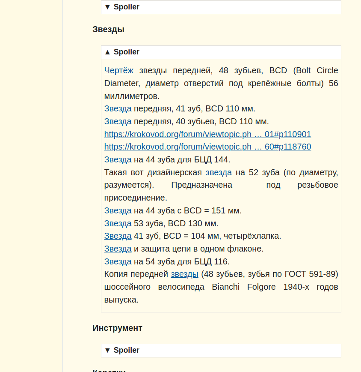Open Звезда link for 44 зуба БЦД 144
This screenshot has width=361, height=372.
click(118, 159)
